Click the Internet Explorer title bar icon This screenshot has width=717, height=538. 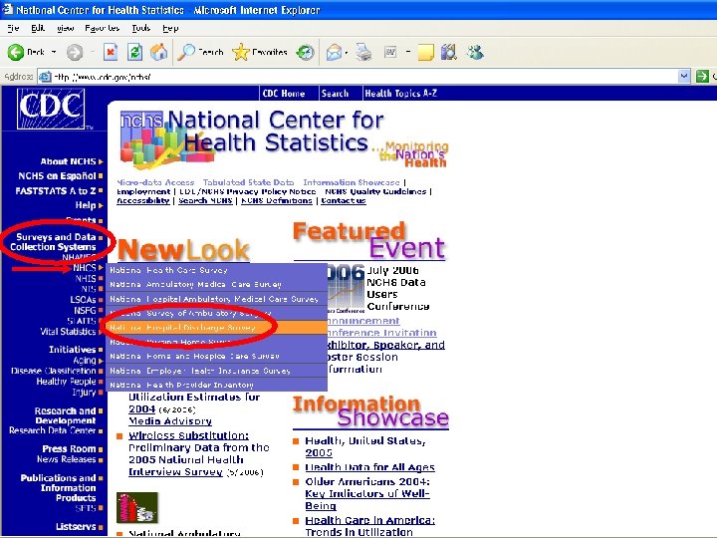pos(8,9)
